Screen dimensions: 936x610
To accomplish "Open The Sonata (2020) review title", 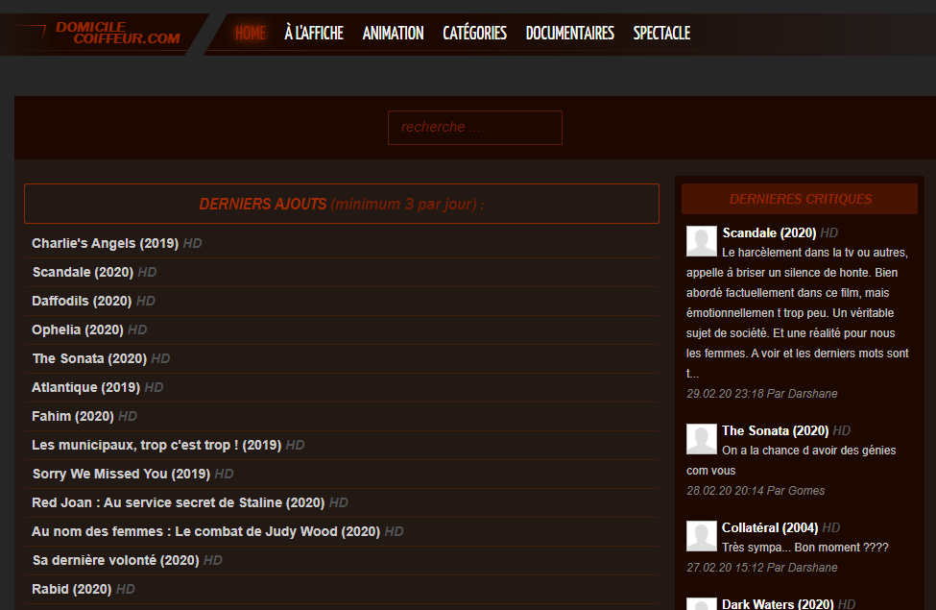I will (x=776, y=430).
